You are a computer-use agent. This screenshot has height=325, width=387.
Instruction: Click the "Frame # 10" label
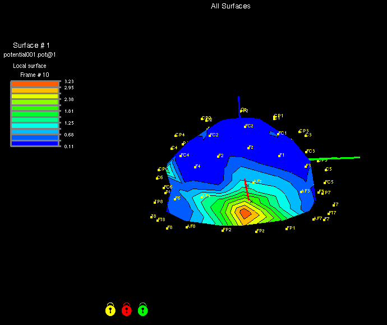click(x=34, y=75)
